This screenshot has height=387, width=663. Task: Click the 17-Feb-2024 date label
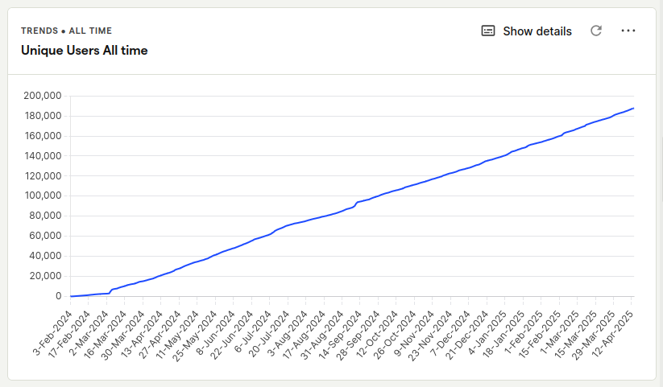pos(68,335)
